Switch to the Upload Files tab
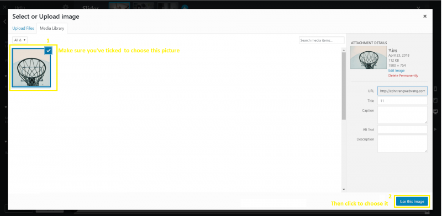This screenshot has width=442, height=216. (x=23, y=29)
